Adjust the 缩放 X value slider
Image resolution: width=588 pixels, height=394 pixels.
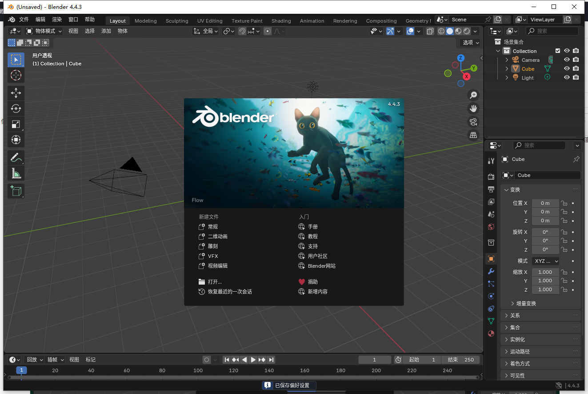click(x=545, y=272)
